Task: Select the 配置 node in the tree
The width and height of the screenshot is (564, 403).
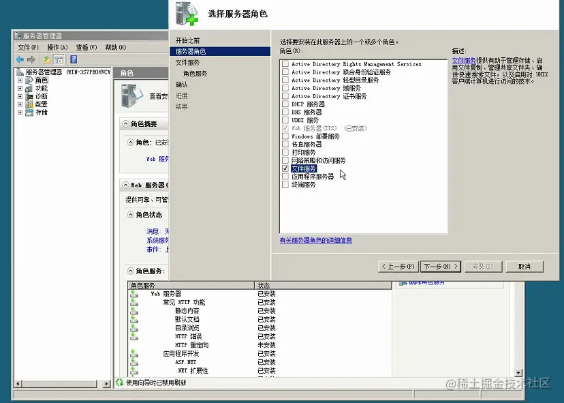Action: pos(42,104)
